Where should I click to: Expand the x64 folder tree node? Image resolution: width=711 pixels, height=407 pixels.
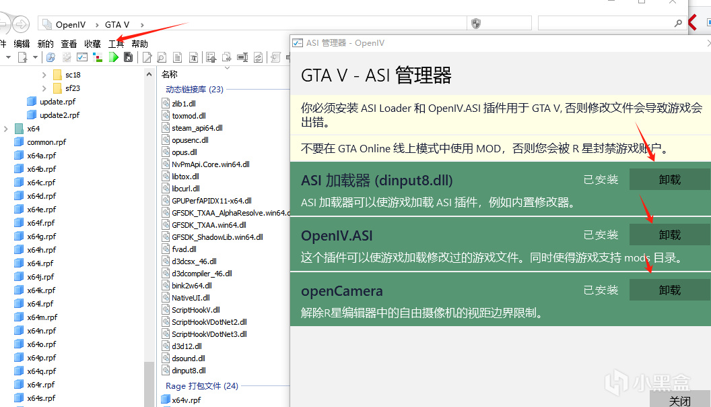click(x=6, y=129)
